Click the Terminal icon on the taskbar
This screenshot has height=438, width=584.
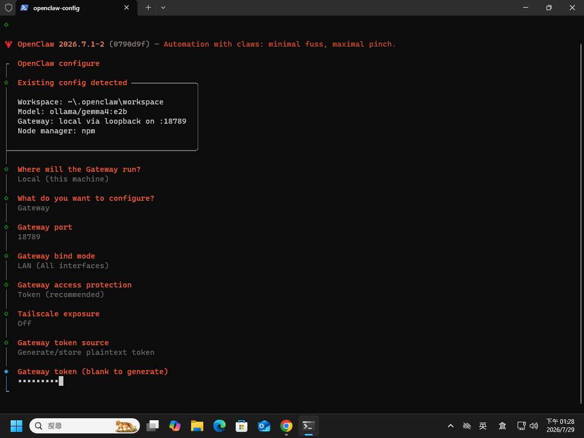pyautogui.click(x=309, y=426)
